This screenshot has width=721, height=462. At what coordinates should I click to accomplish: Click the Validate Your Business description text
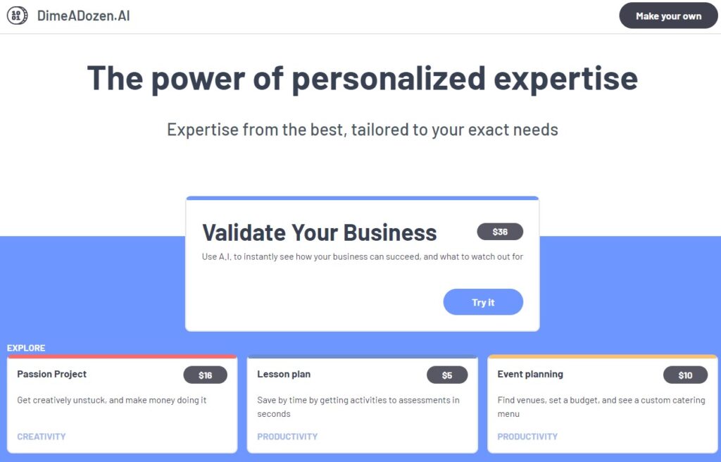point(362,257)
